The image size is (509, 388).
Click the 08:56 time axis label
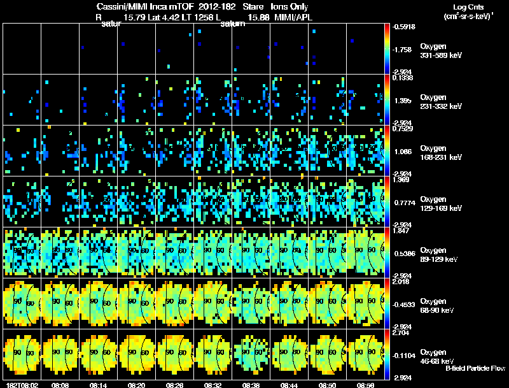pyautogui.click(x=365, y=385)
